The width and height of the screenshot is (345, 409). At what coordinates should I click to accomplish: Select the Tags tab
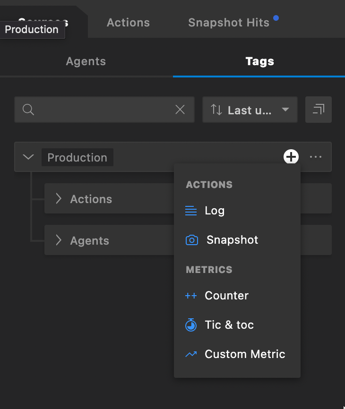(x=259, y=61)
